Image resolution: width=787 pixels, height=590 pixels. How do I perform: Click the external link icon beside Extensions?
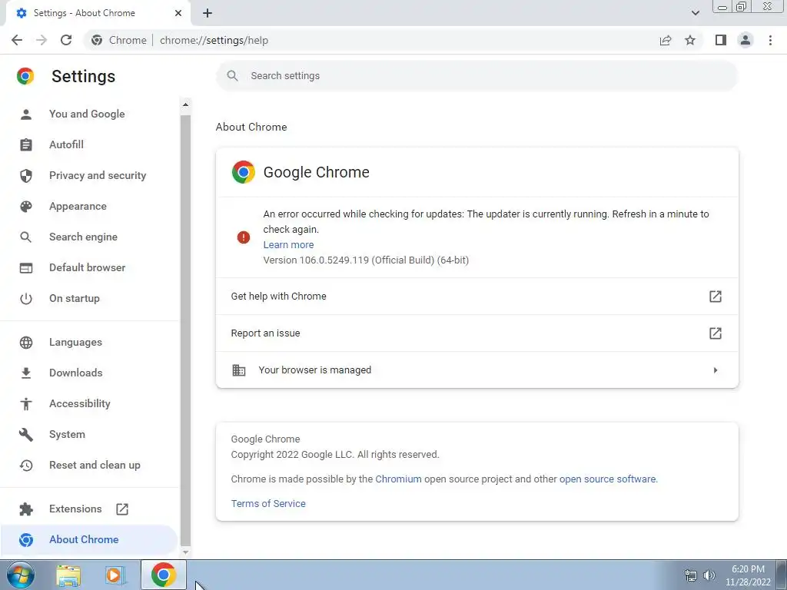pos(122,509)
